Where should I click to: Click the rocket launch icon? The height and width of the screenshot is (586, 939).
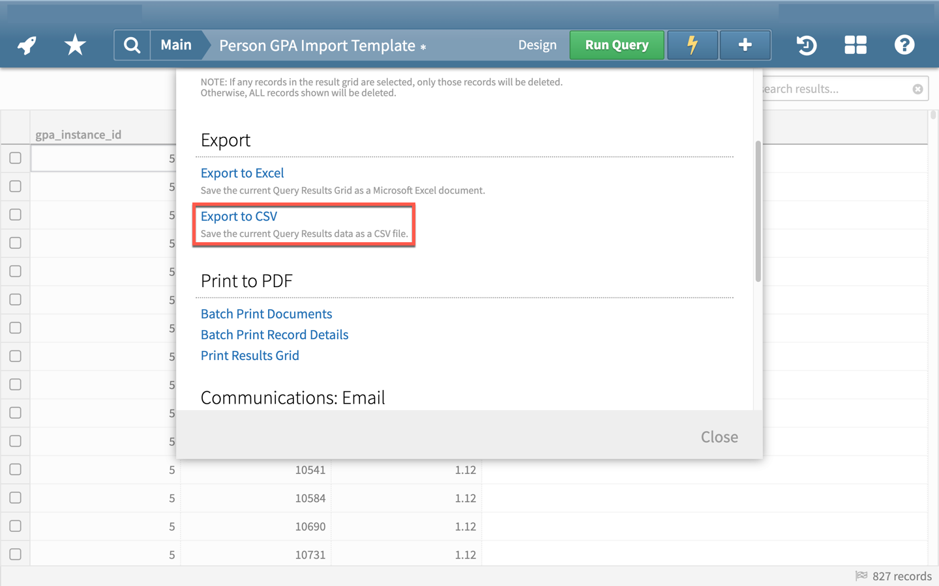(27, 45)
